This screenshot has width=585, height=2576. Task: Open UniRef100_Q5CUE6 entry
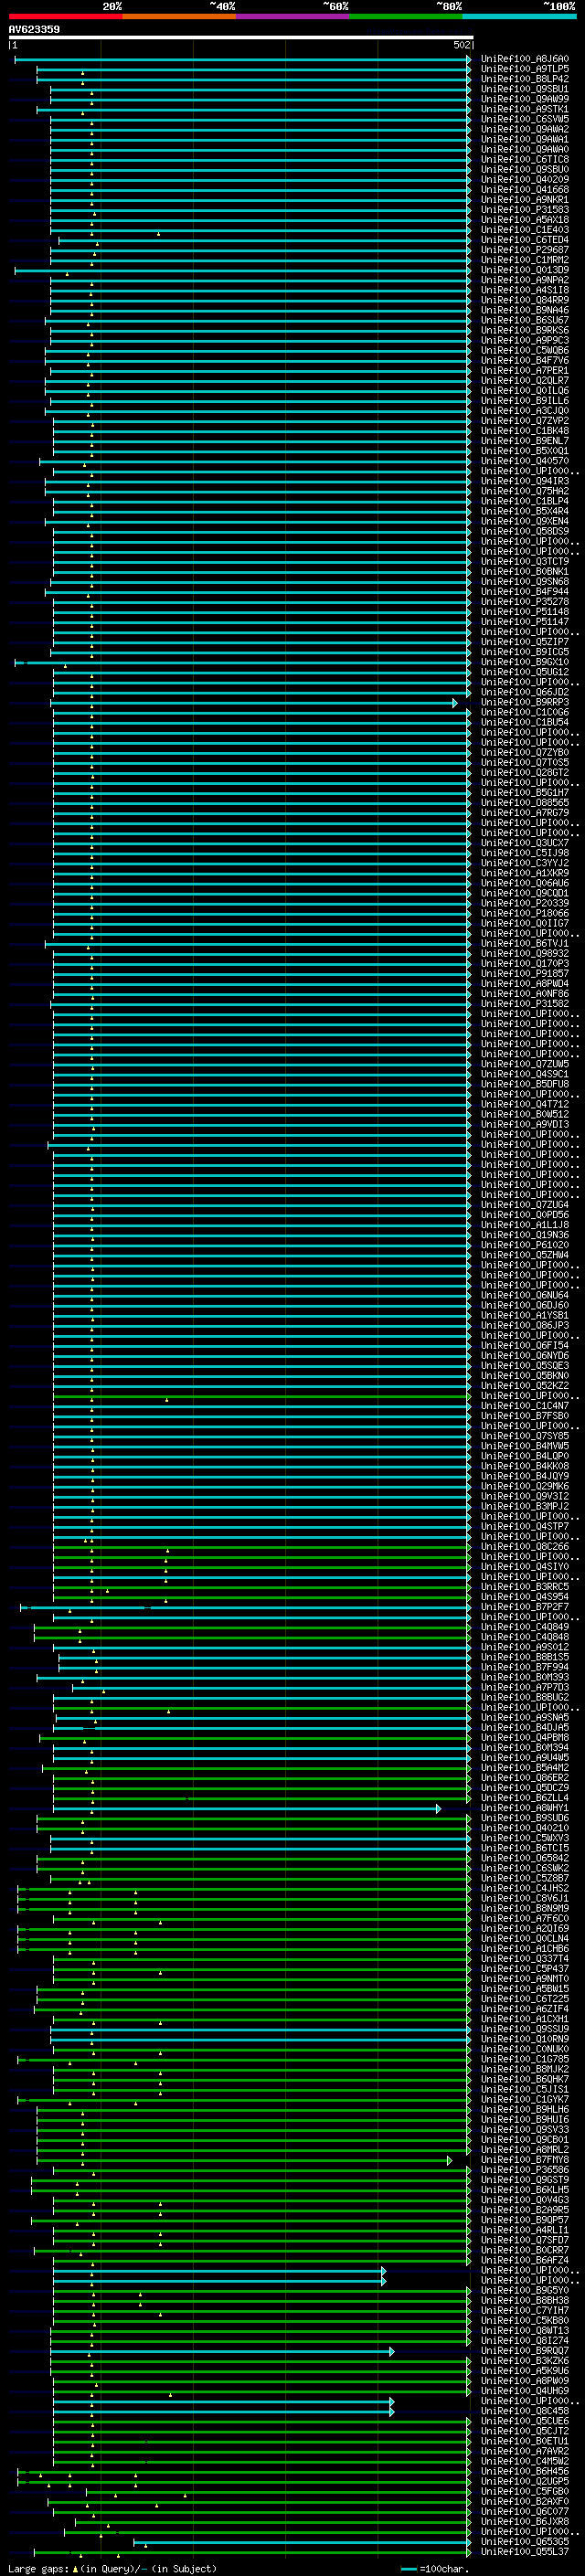[525, 2421]
